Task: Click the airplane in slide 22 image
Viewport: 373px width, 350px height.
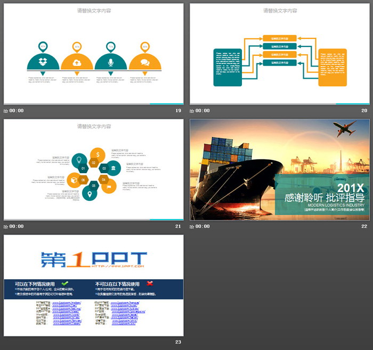Action: [344, 128]
